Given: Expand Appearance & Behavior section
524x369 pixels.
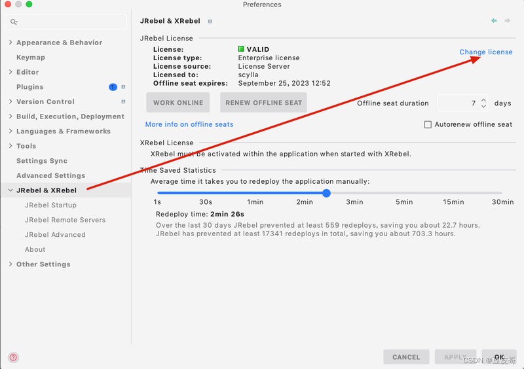Looking at the screenshot, I should point(10,43).
